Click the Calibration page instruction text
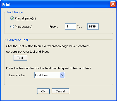The image size is (117, 101). pos(48,49)
